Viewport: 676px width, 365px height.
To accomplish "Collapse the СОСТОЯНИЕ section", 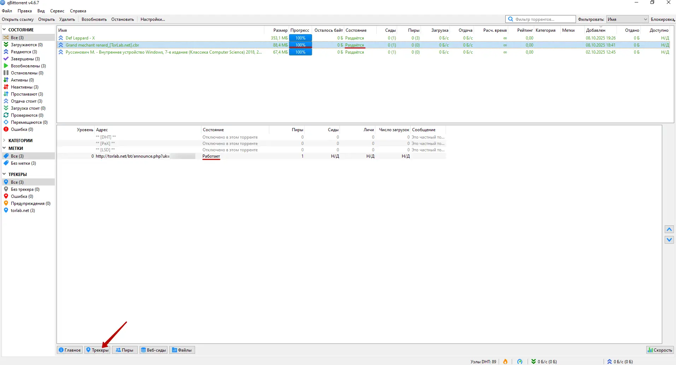I will point(4,30).
